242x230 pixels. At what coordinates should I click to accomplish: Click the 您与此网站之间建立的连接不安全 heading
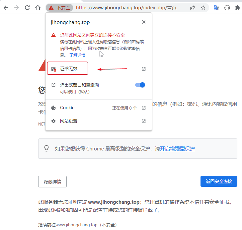[x=92, y=35]
